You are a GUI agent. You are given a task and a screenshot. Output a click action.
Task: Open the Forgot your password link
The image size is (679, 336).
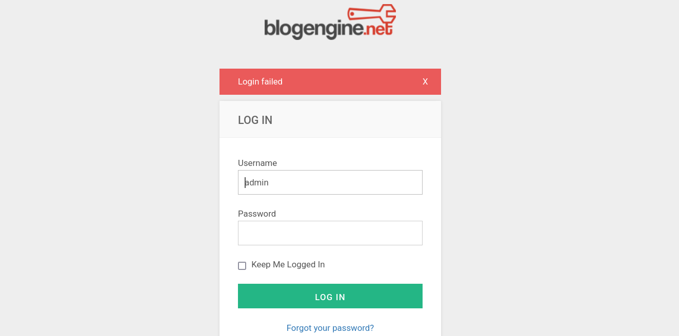coord(330,328)
